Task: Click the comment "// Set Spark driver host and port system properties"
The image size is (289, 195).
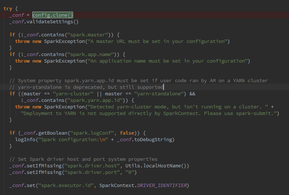Action: (x=83, y=159)
